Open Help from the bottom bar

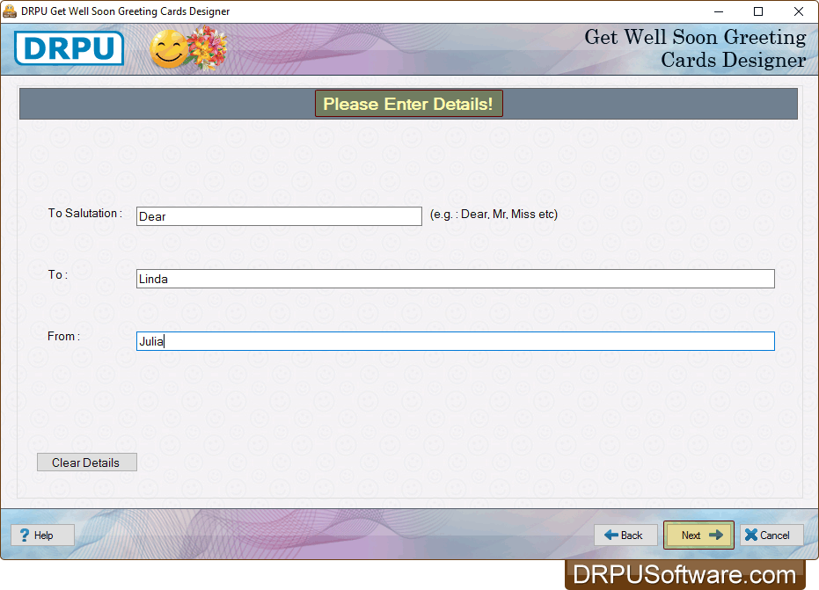(x=43, y=535)
